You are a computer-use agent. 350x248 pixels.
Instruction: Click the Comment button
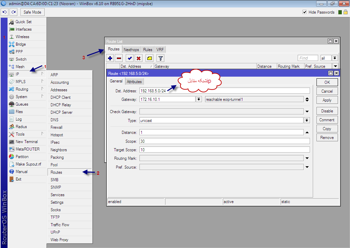(x=327, y=120)
